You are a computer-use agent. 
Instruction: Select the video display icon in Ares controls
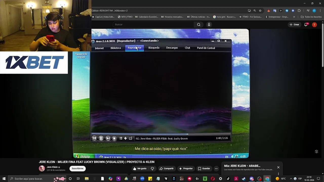[x=130, y=138]
